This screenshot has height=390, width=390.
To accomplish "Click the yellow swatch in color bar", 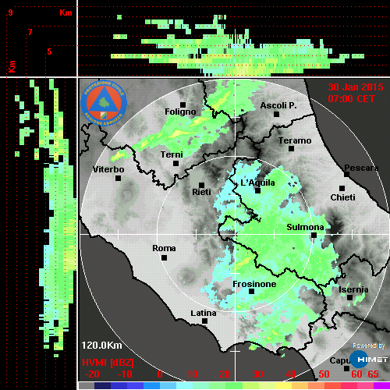I will [x=283, y=386].
